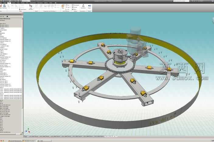Screen dimensions: 214x142
Task: Open the Add-Ins ribbon tab
Action: (46, 3)
